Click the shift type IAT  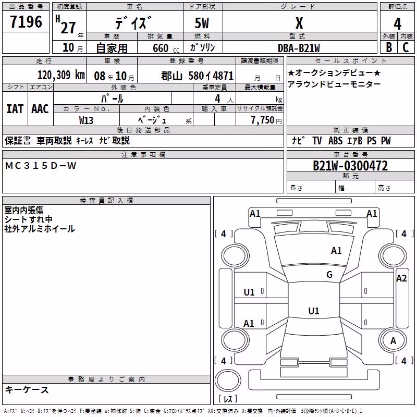pos(15,109)
